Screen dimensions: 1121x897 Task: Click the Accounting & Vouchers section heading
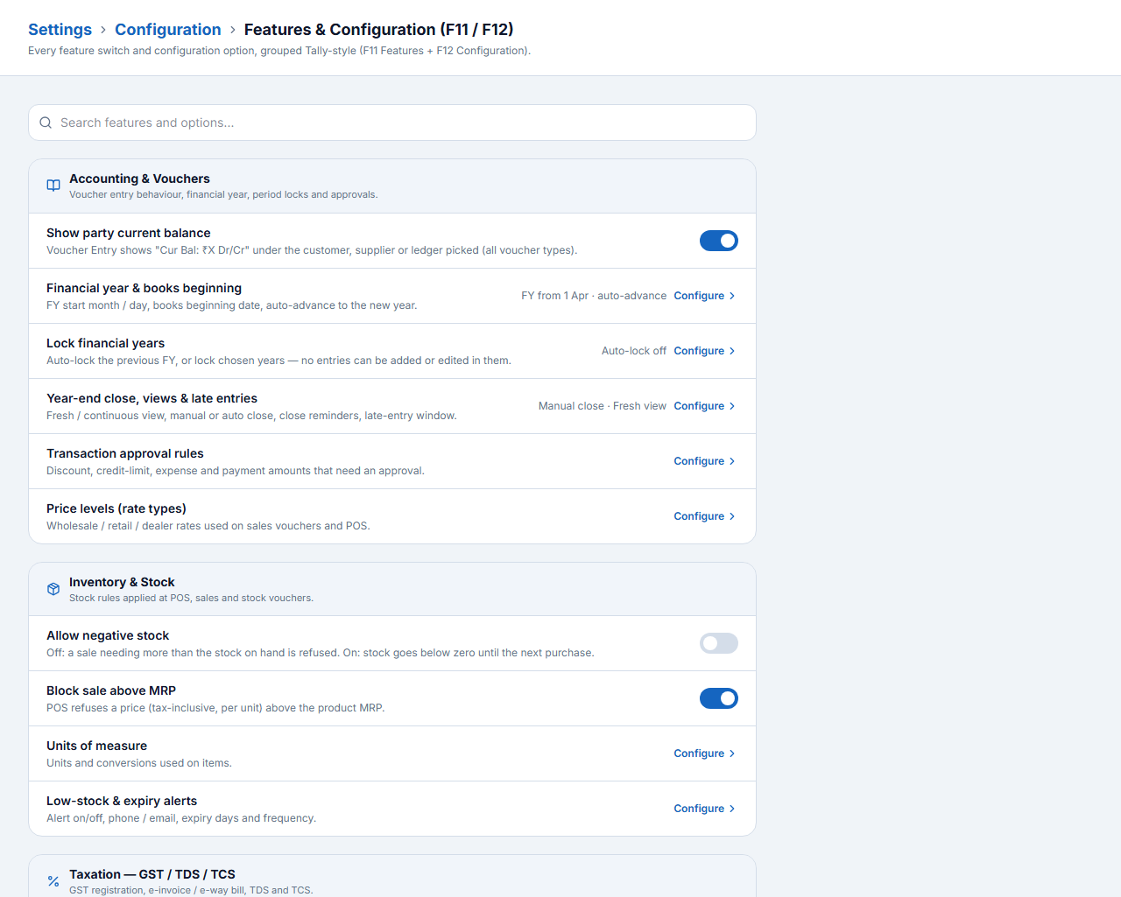(x=139, y=179)
